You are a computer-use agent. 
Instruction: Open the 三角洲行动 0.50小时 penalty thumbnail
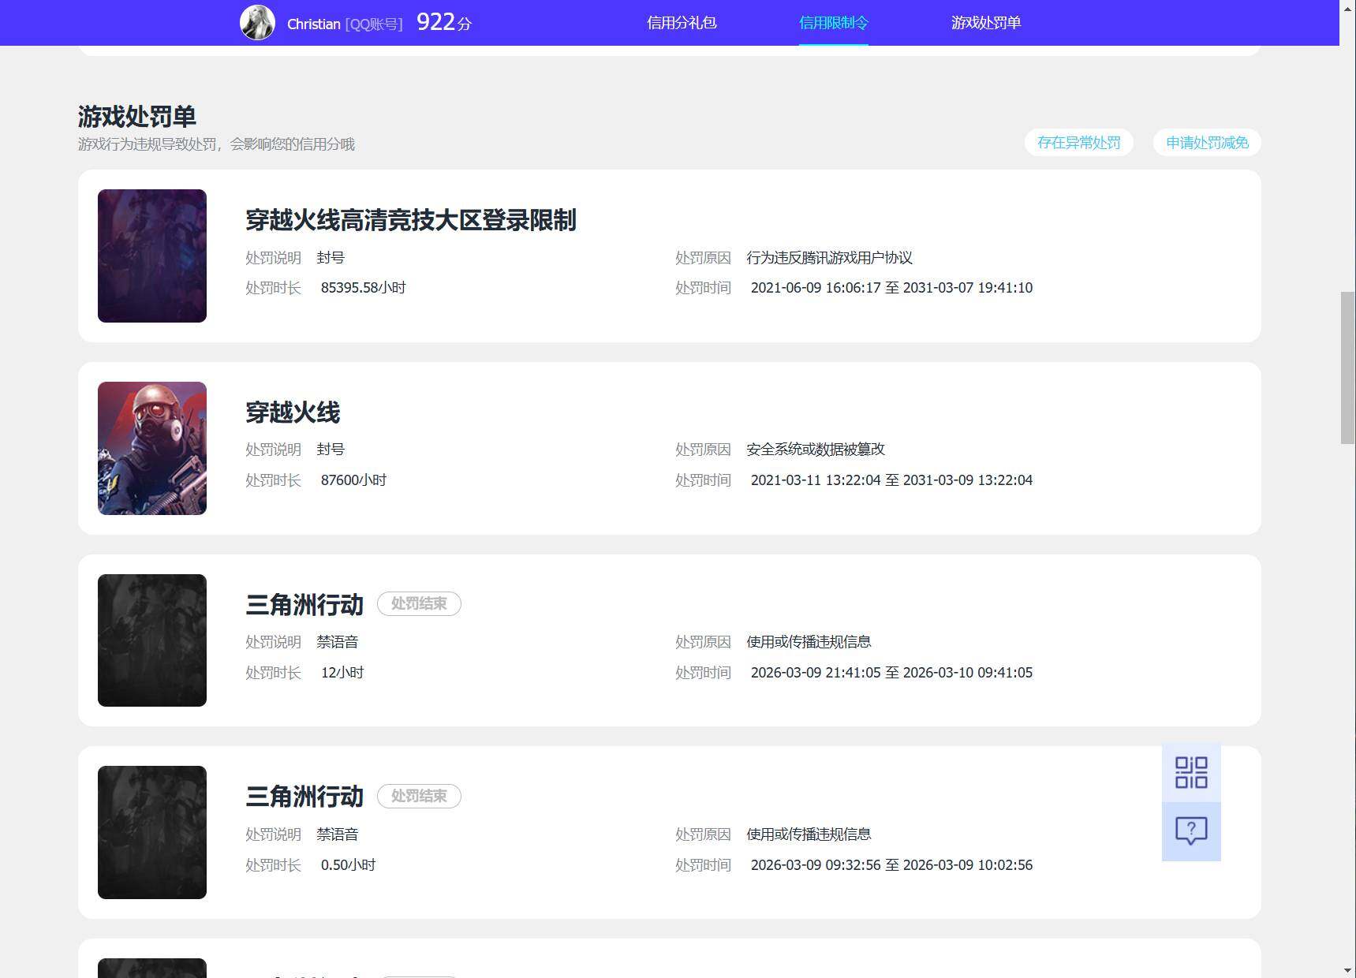[x=152, y=832]
